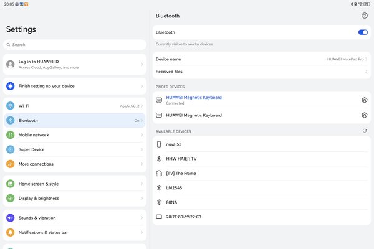
Task: Pair with [TV] The Frame
Action: 262,173
